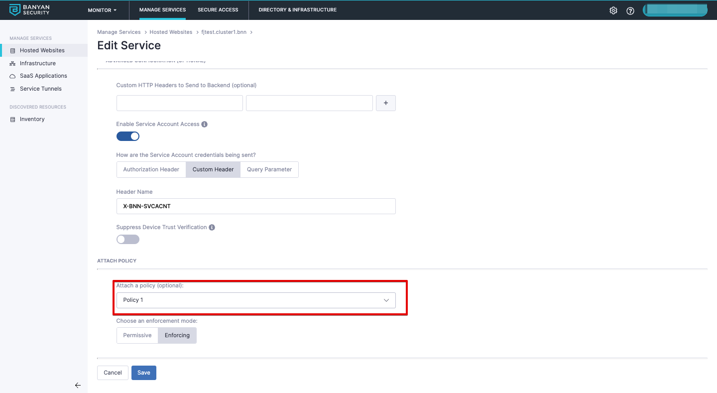Switch to the Secure Access tab

[218, 10]
